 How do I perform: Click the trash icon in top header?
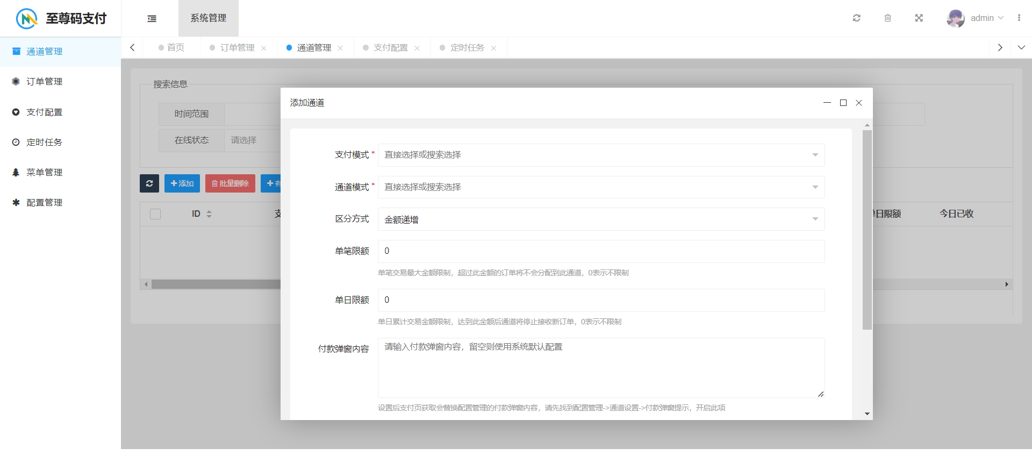pyautogui.click(x=888, y=18)
